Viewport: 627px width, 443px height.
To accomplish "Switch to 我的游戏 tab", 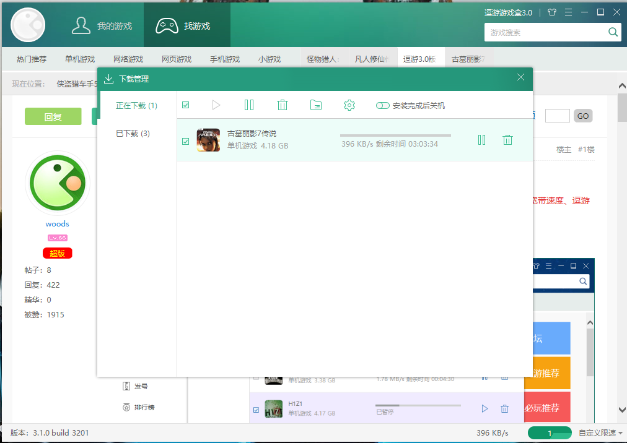I will coord(102,26).
